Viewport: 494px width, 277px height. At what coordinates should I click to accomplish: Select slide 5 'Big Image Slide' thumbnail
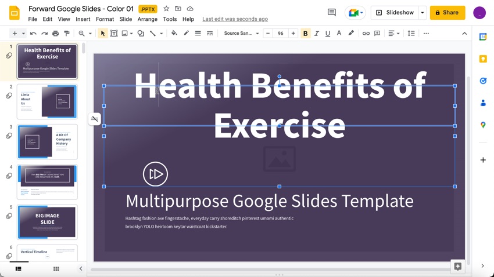pyautogui.click(x=47, y=222)
